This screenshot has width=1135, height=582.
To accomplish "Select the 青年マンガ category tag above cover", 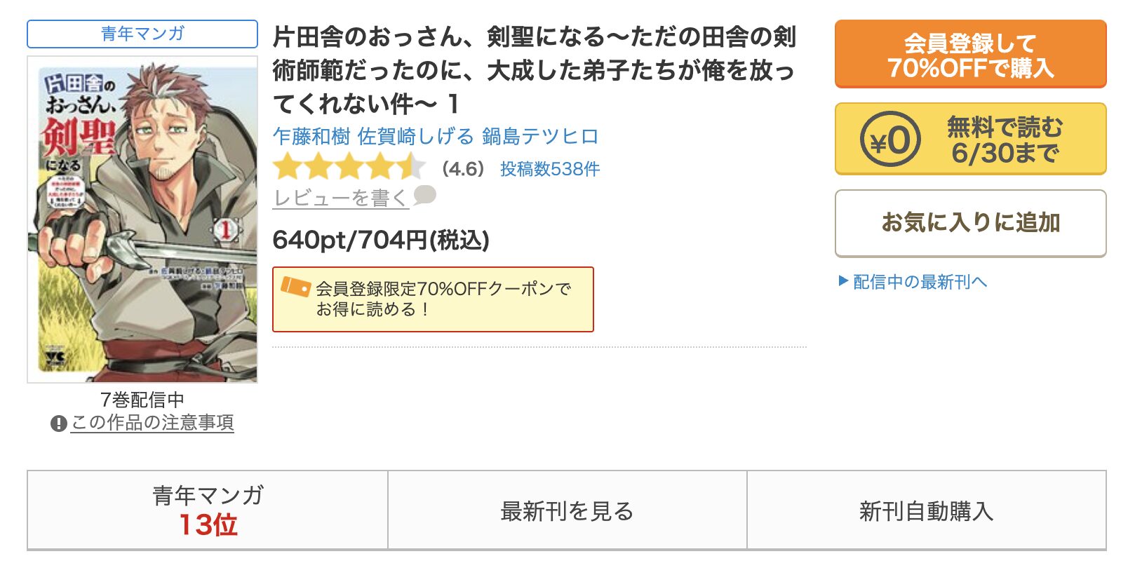I will [x=142, y=34].
